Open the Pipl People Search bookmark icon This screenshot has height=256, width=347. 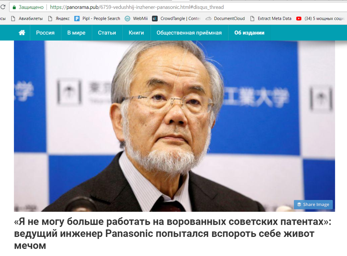pos(77,19)
